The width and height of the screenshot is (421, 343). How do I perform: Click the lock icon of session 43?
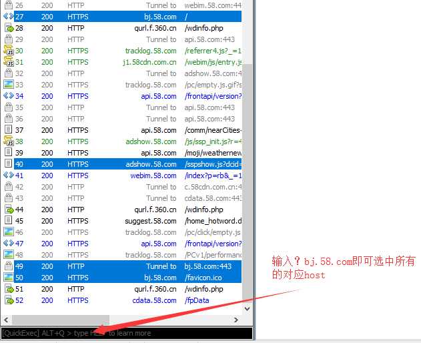[x=9, y=198]
